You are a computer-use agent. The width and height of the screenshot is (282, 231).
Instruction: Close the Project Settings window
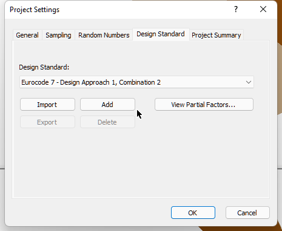(263, 9)
